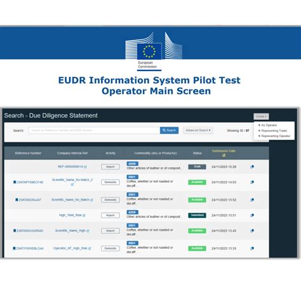Click the Status column header
The width and height of the screenshot is (301, 301).
point(197,153)
